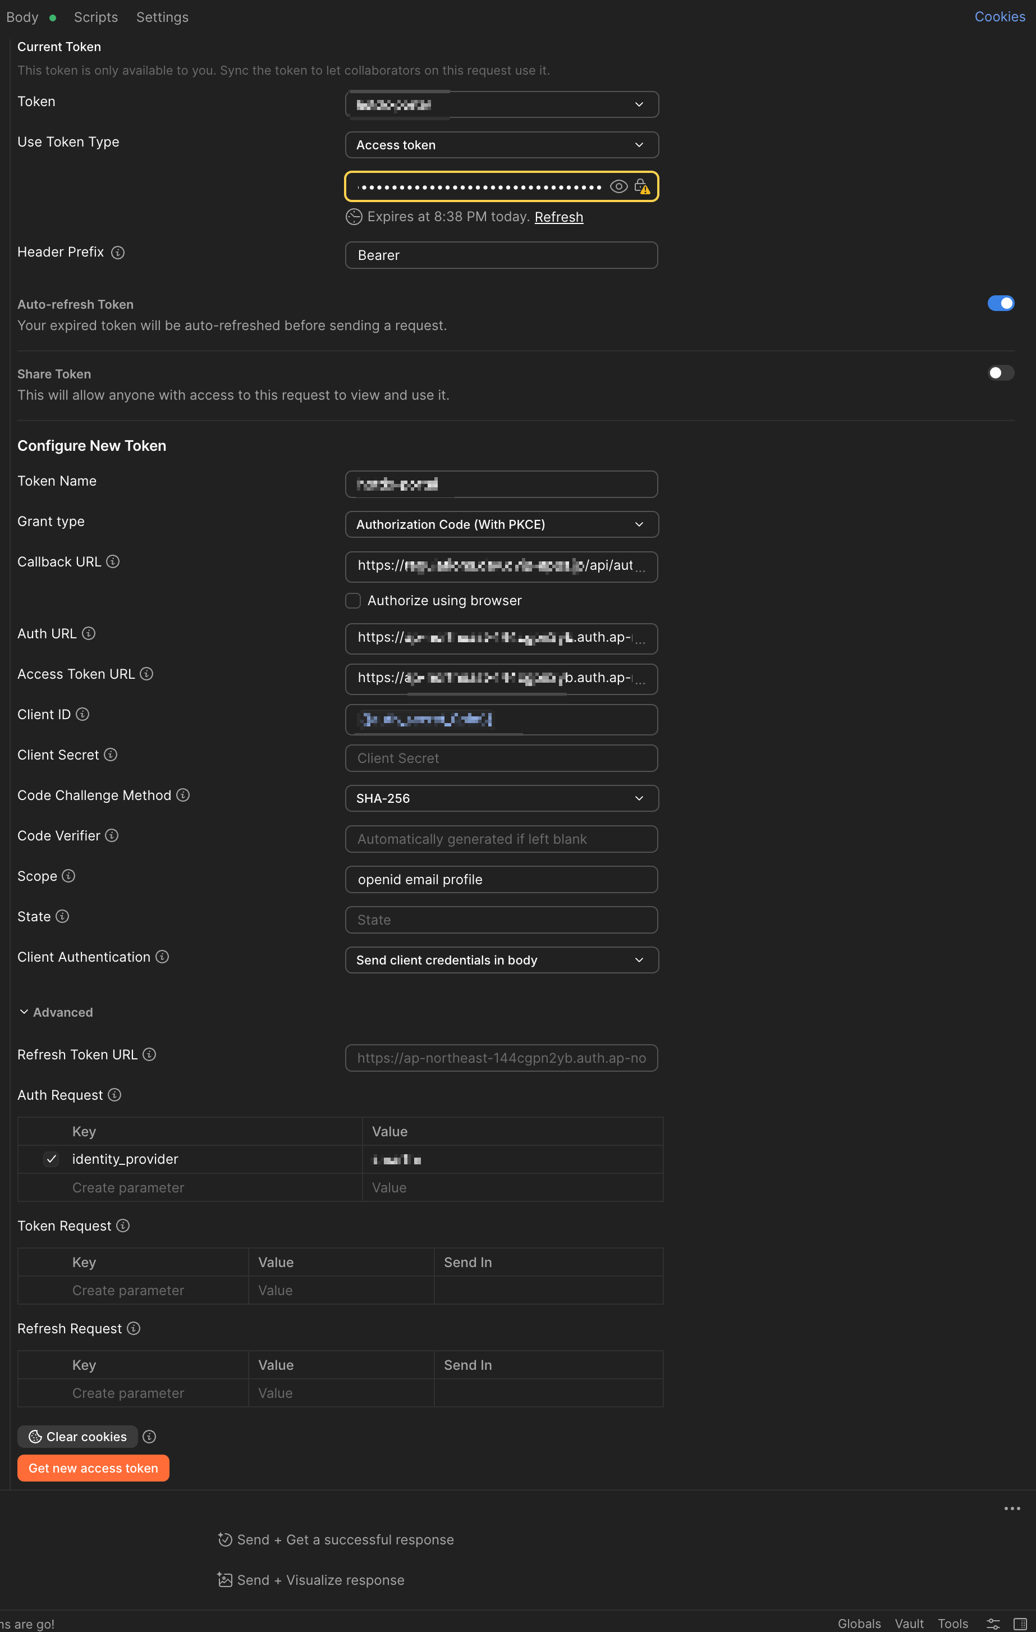Screen dimensions: 1036x1632
Task: Open State info icon
Action: pyautogui.click(x=62, y=916)
